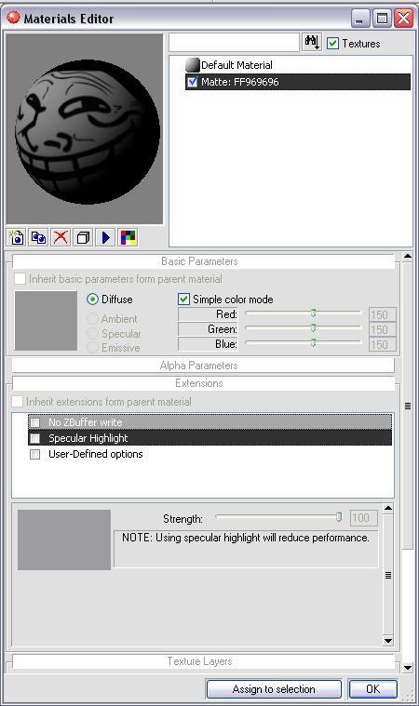Enable the User-Defined options checkbox
The image size is (419, 706).
34,454
